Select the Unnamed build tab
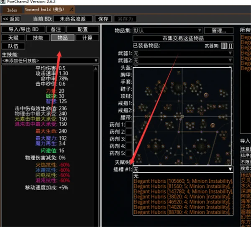The width and height of the screenshot is (251, 227). tap(46, 9)
